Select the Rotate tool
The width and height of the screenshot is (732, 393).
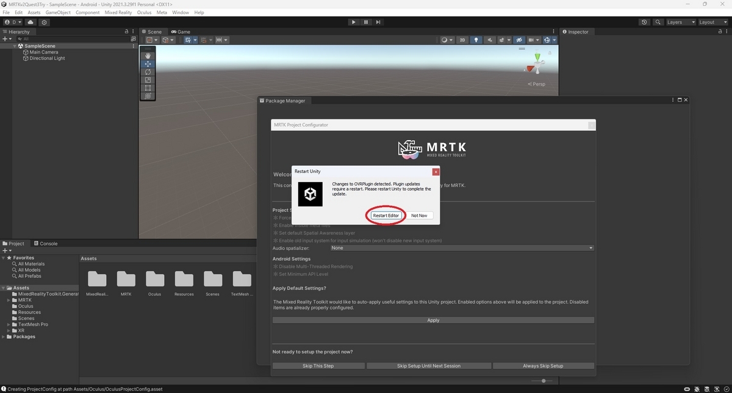147,72
